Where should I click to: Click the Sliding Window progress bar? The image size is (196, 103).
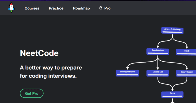click(x=127, y=75)
